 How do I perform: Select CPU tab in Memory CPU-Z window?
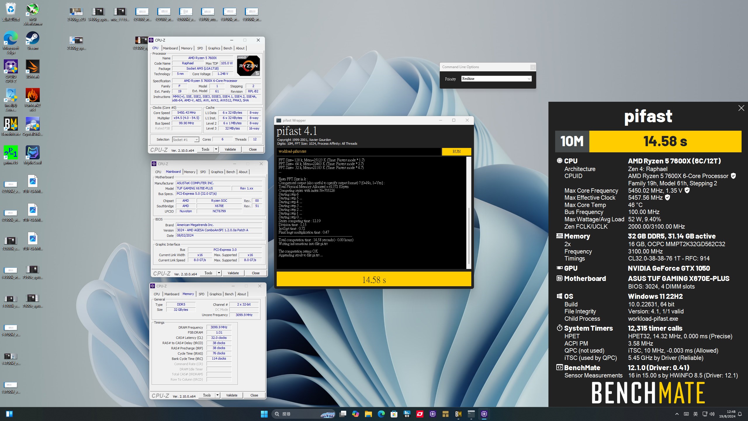[157, 294]
